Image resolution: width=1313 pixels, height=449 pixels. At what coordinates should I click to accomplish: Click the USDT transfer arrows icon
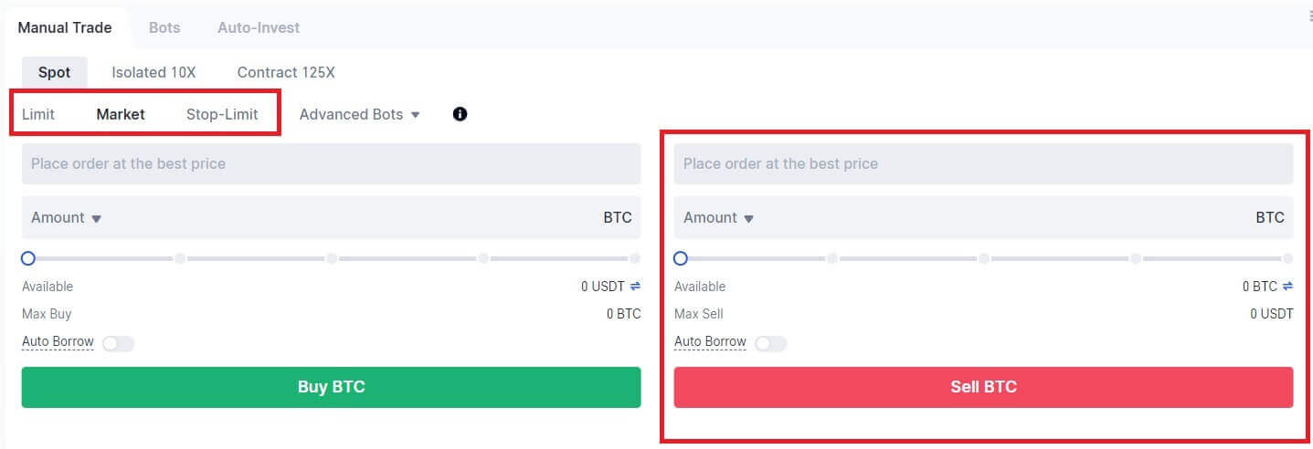click(x=635, y=287)
